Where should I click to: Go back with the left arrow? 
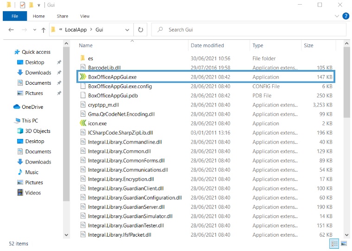[11, 30]
